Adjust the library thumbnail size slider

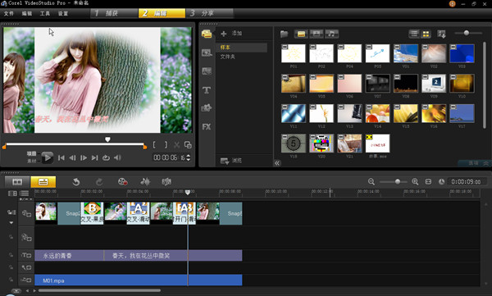(467, 33)
